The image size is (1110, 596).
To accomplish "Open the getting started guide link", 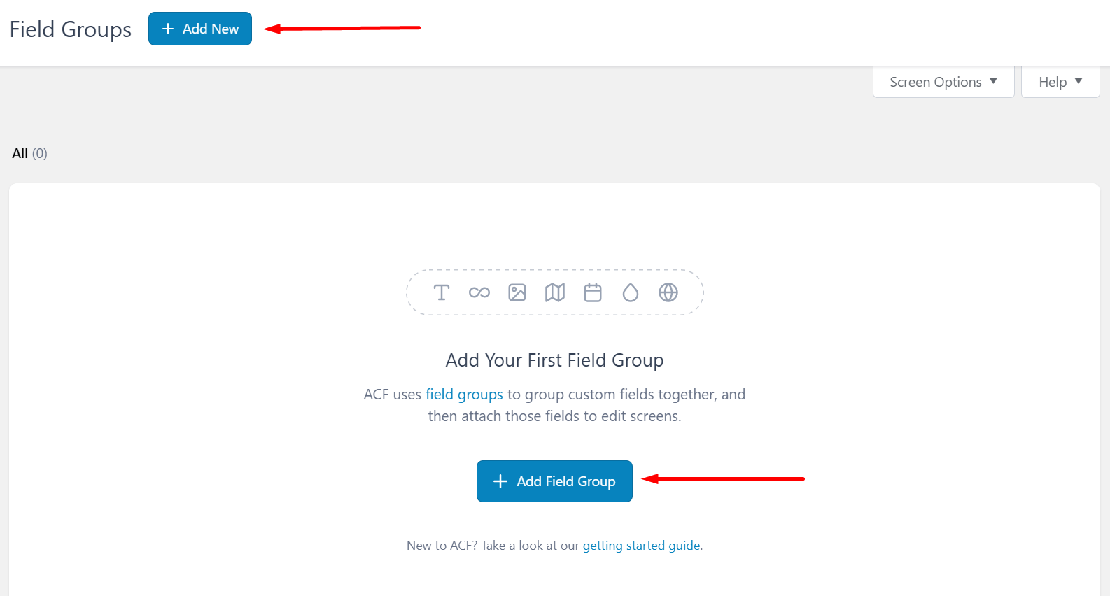I will click(641, 545).
